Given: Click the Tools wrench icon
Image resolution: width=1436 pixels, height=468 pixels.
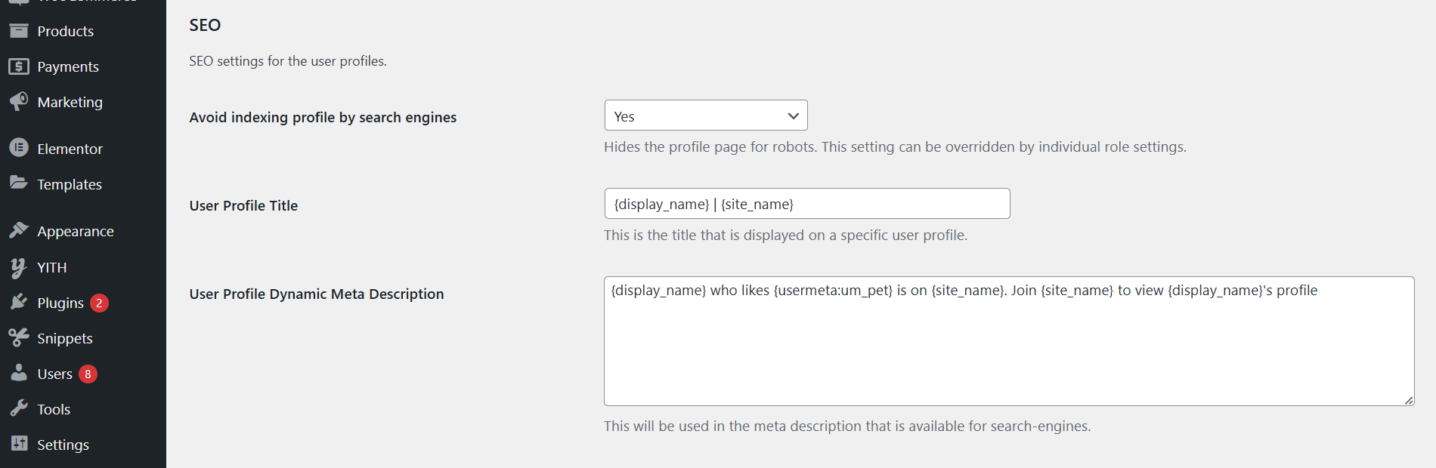Looking at the screenshot, I should pyautogui.click(x=19, y=408).
